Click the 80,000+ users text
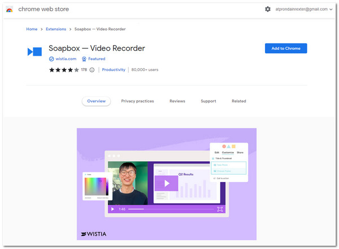The width and height of the screenshot is (339, 249). [x=145, y=70]
